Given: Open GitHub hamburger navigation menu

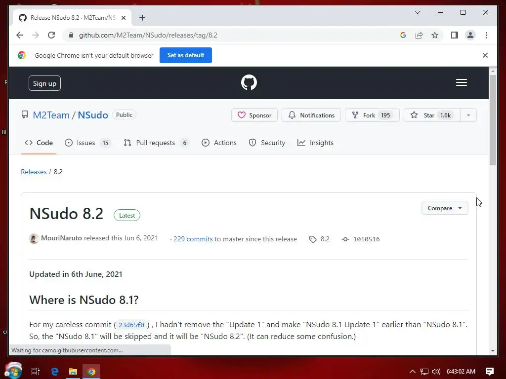Looking at the screenshot, I should (x=462, y=82).
